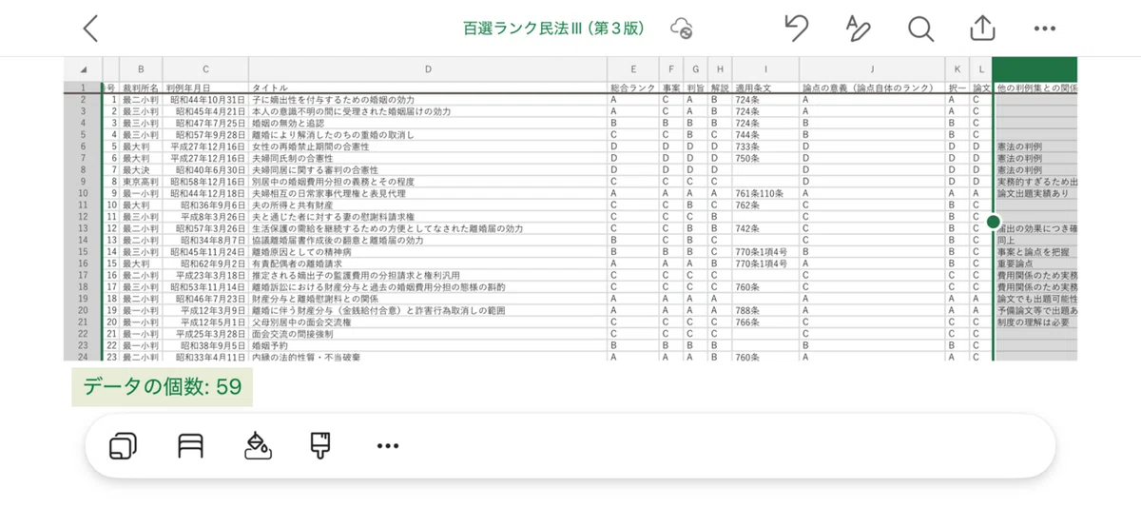
Task: Select column J header
Action: pyautogui.click(x=872, y=69)
